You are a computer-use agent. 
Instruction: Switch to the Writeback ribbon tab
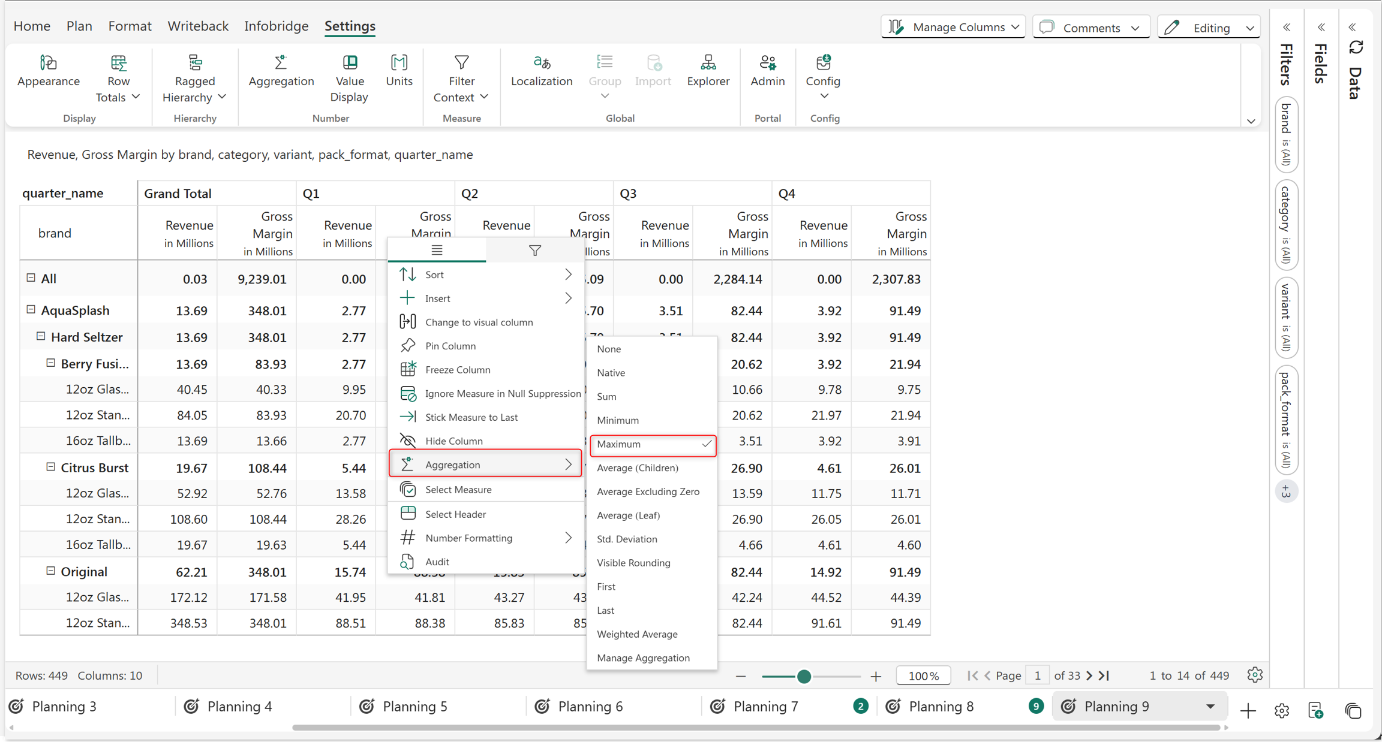198,26
